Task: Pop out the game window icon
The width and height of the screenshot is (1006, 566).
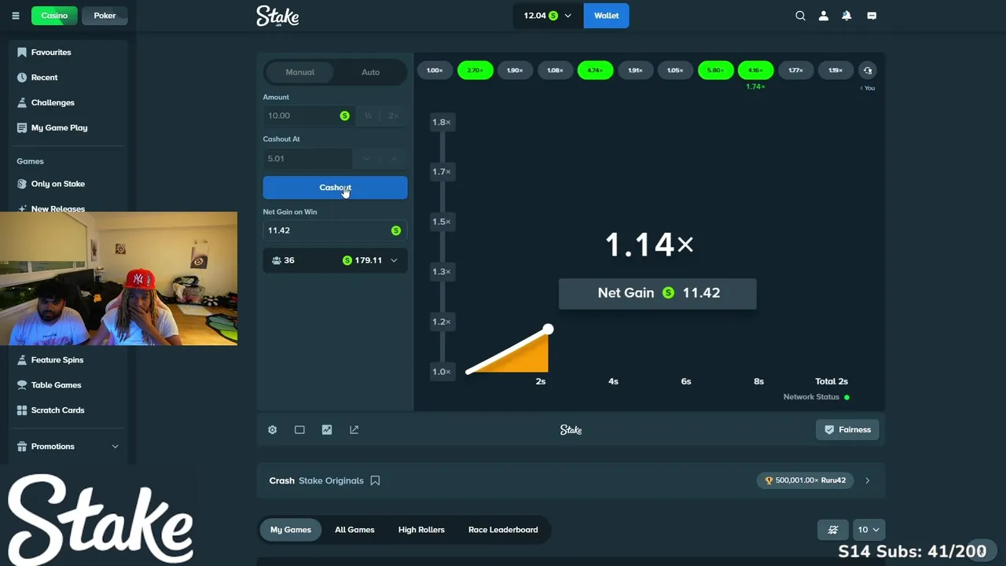Action: tap(354, 430)
